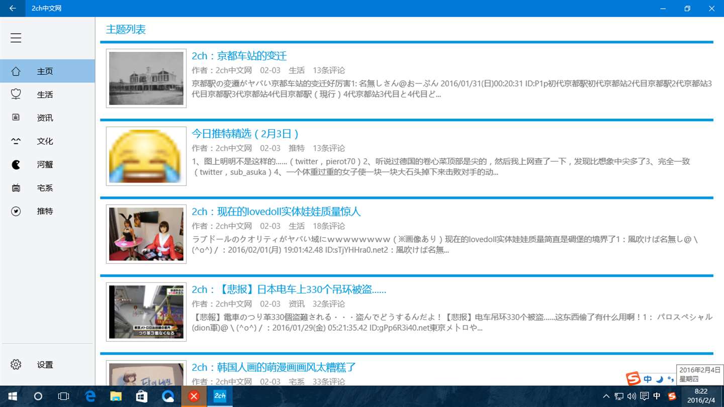
Task: Open Cortana search circle in taskbar
Action: point(38,396)
